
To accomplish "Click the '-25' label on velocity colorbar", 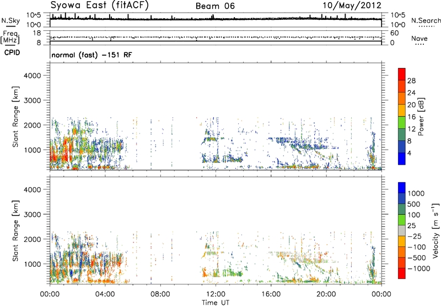I will tap(415, 236).
